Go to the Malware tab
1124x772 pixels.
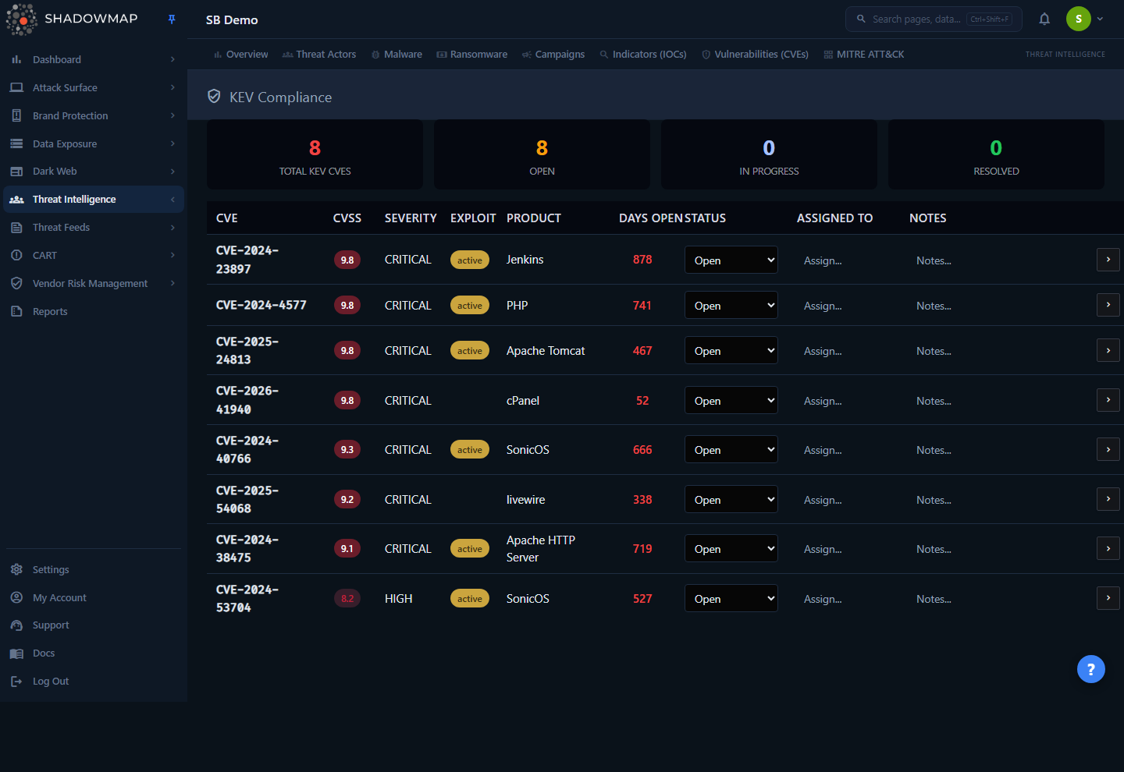(x=397, y=55)
